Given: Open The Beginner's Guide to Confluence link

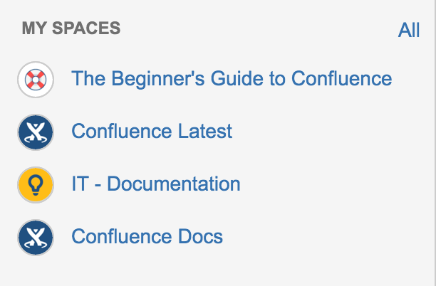Looking at the screenshot, I should pos(232,78).
